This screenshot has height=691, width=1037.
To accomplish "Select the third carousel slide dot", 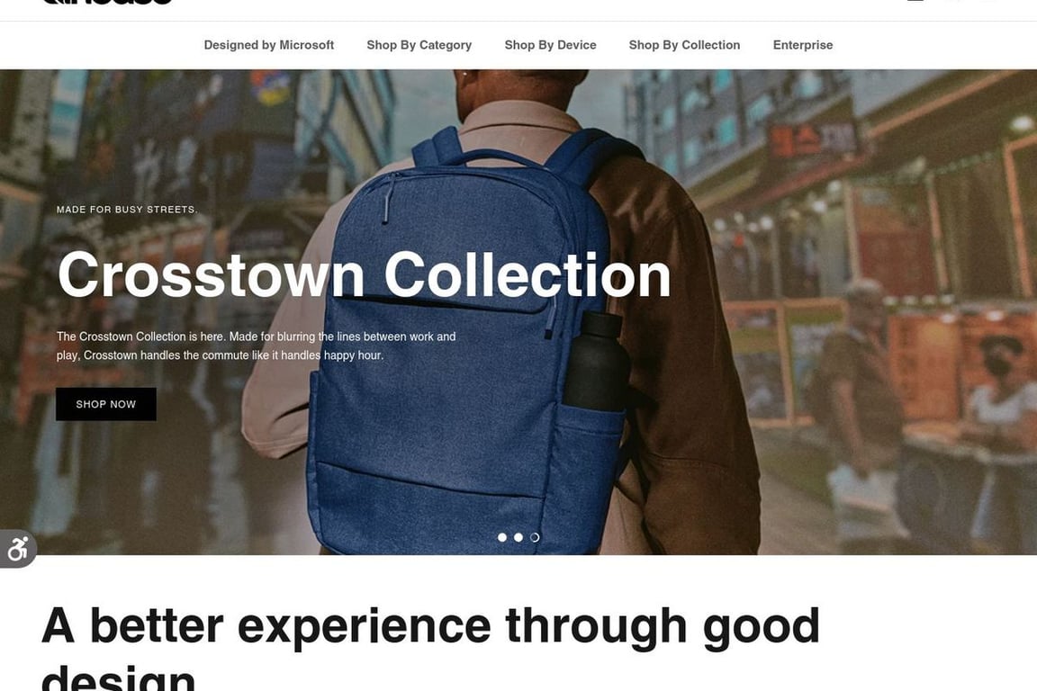I will coord(535,537).
